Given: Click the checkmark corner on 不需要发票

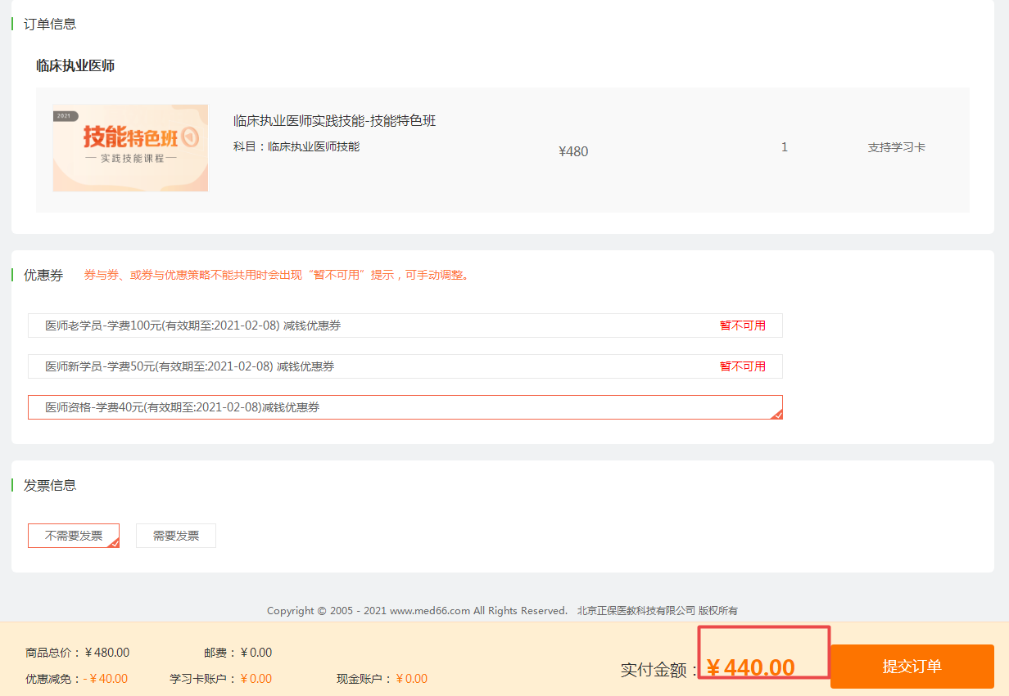Looking at the screenshot, I should coord(115,542).
